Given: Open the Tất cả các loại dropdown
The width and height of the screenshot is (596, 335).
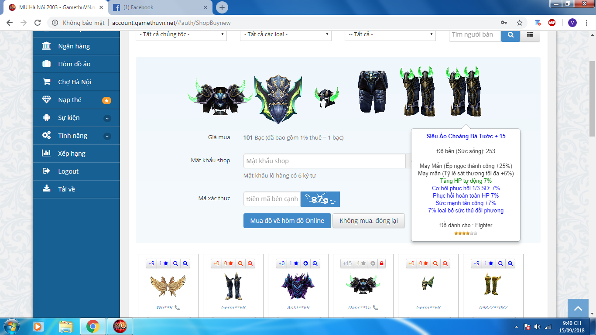Looking at the screenshot, I should click(x=285, y=34).
